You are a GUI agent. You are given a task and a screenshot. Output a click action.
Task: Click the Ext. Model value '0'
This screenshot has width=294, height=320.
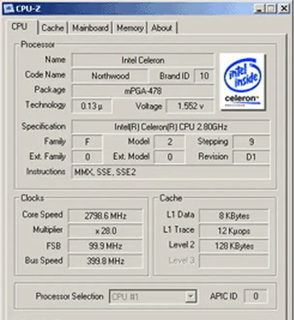coord(170,157)
